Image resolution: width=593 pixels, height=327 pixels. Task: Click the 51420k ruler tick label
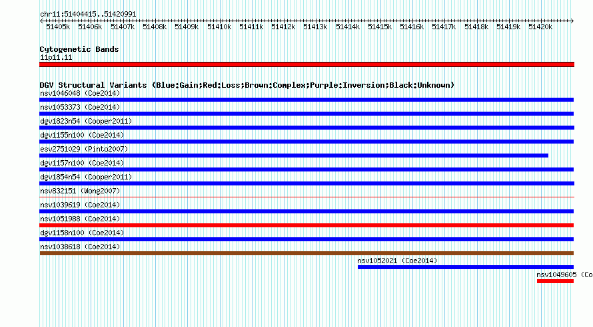[540, 27]
